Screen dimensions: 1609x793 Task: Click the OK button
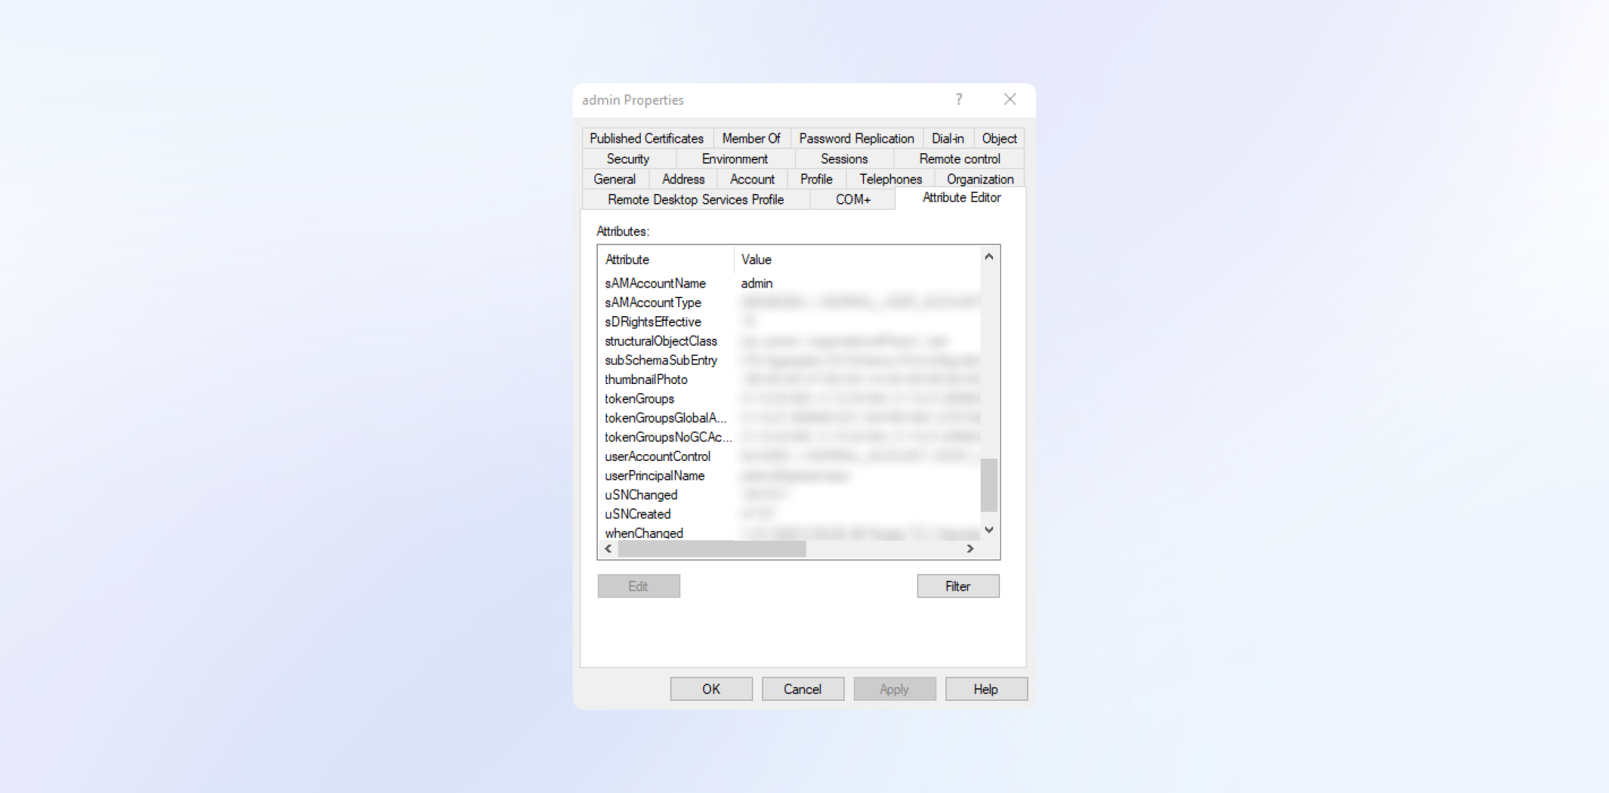[711, 689]
